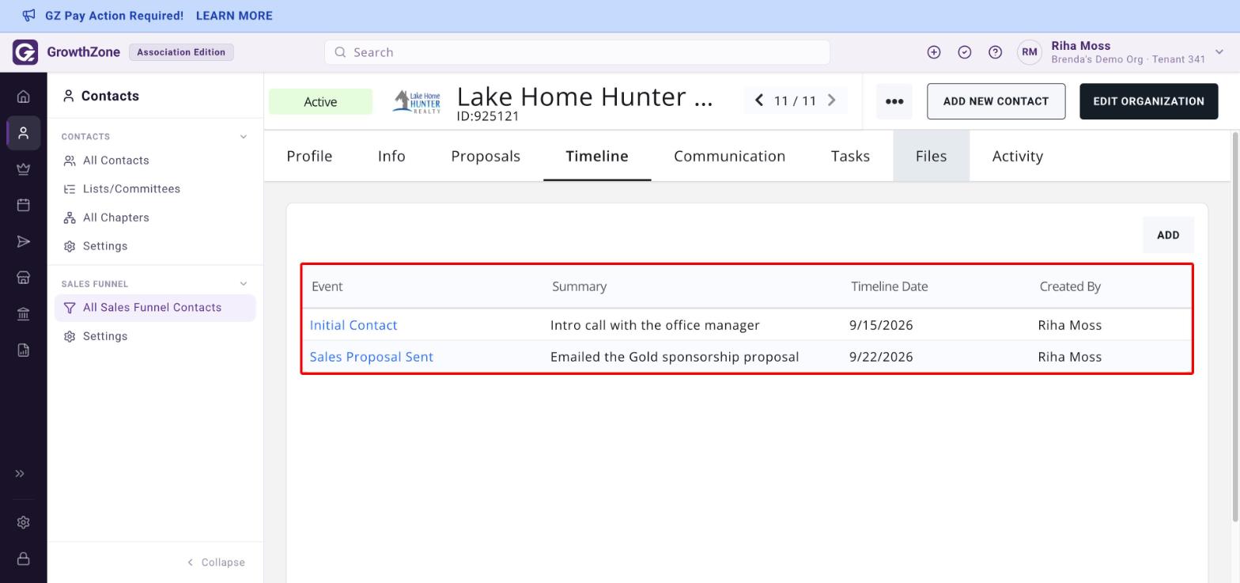Open the Activity tab
This screenshot has width=1240, height=583.
1018,156
